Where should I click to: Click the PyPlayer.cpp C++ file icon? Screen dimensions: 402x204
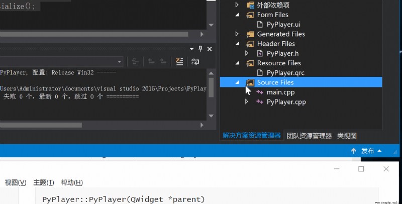(260, 102)
